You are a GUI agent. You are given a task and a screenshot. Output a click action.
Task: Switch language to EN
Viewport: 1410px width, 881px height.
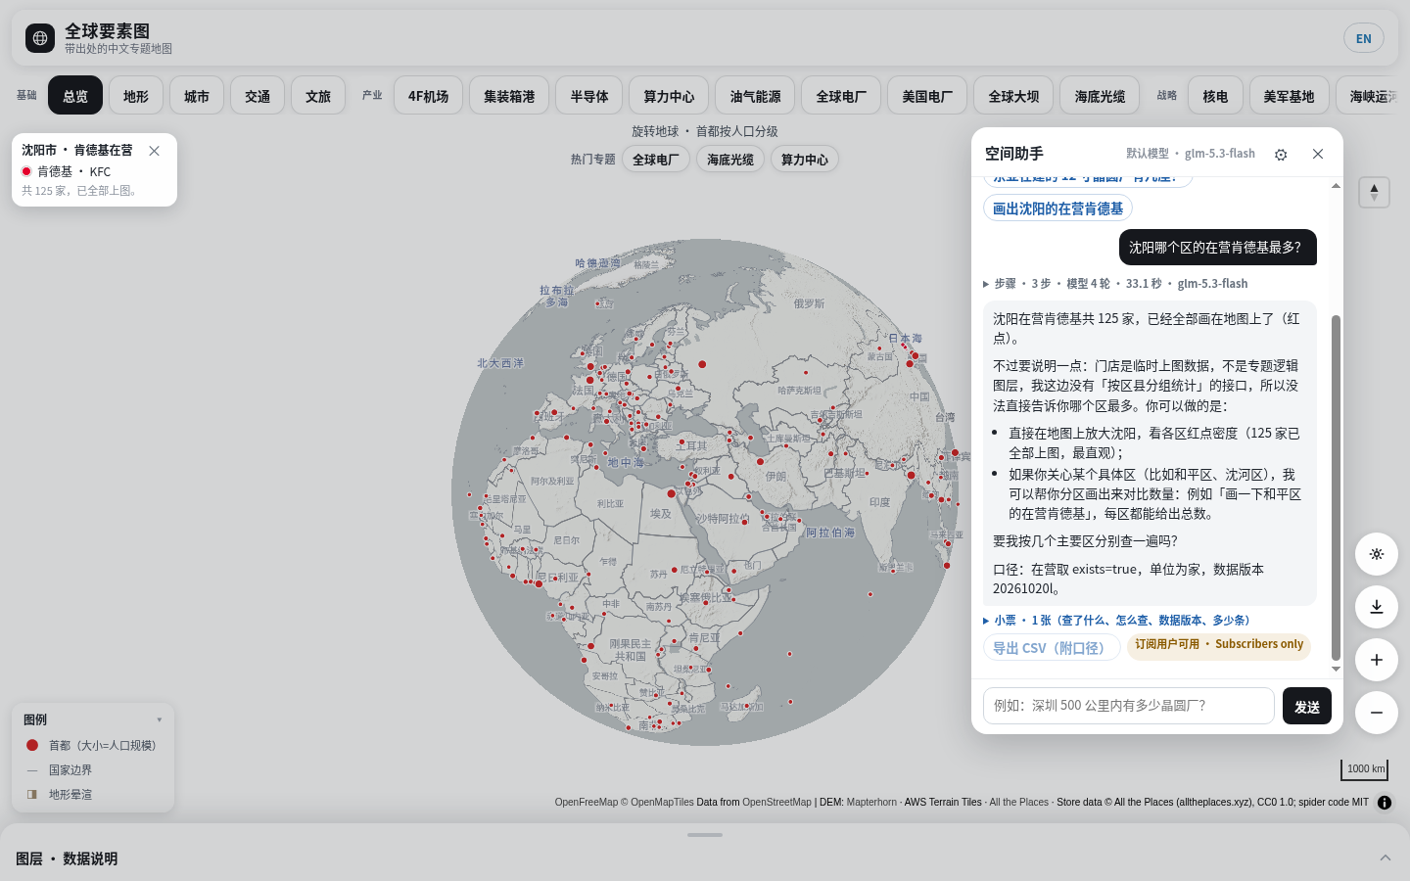tap(1364, 39)
